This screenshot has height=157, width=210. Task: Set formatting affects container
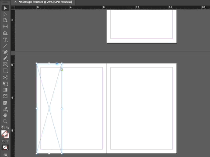pyautogui.click(x=3, y=141)
